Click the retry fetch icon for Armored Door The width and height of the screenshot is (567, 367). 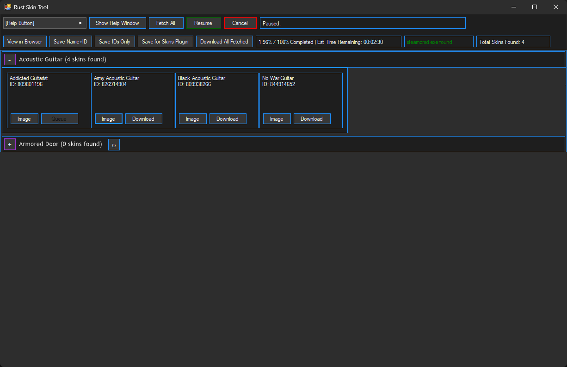[x=114, y=144]
